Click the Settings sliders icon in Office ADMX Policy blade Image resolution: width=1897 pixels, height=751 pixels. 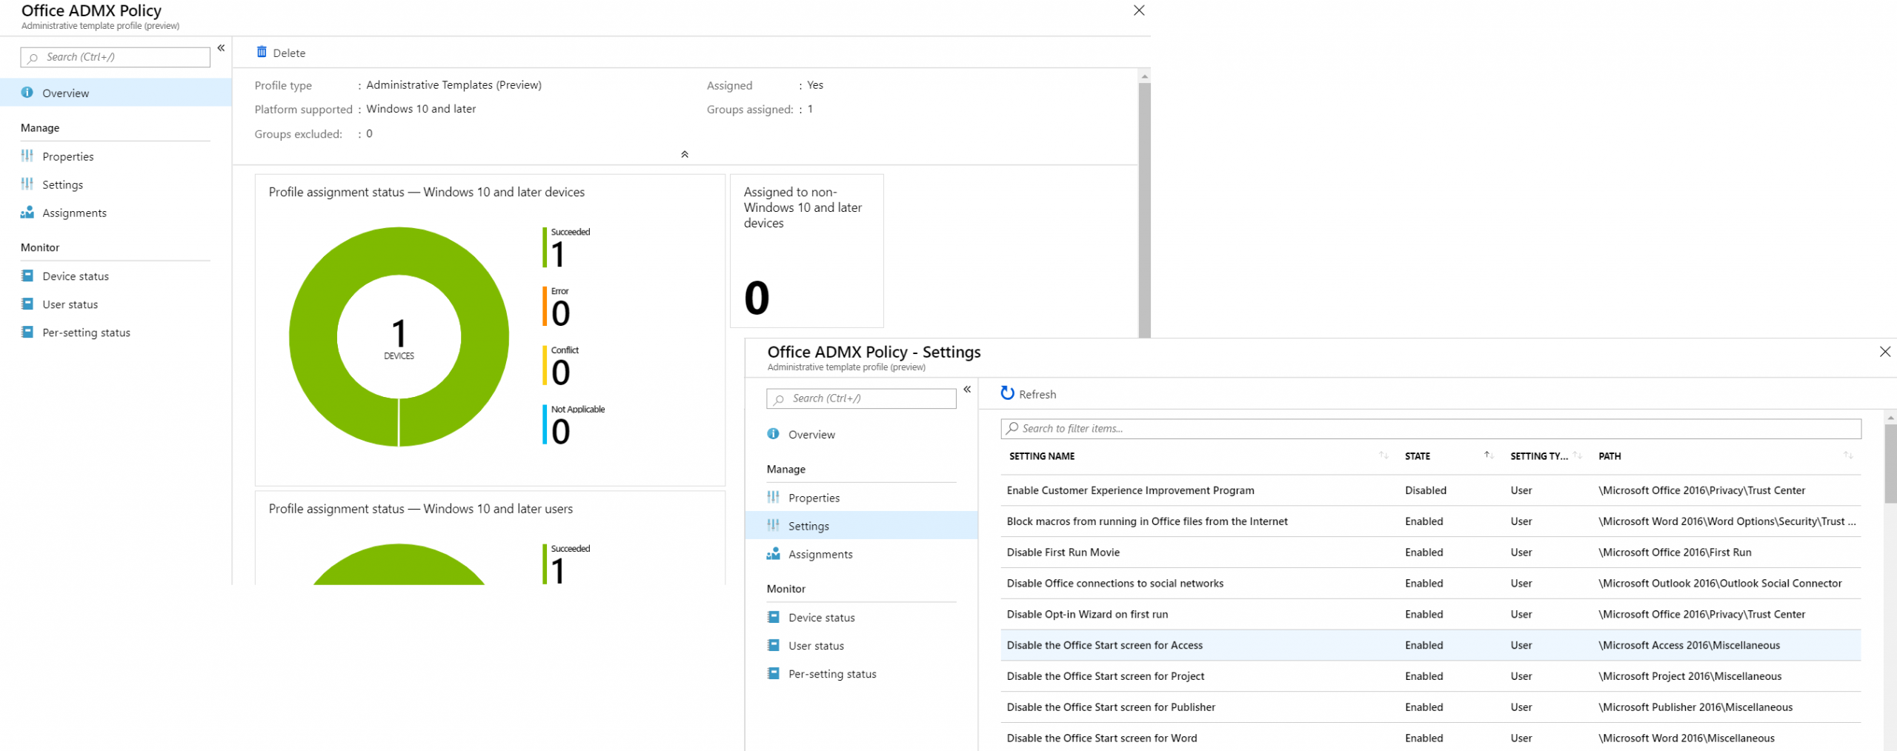coord(27,184)
